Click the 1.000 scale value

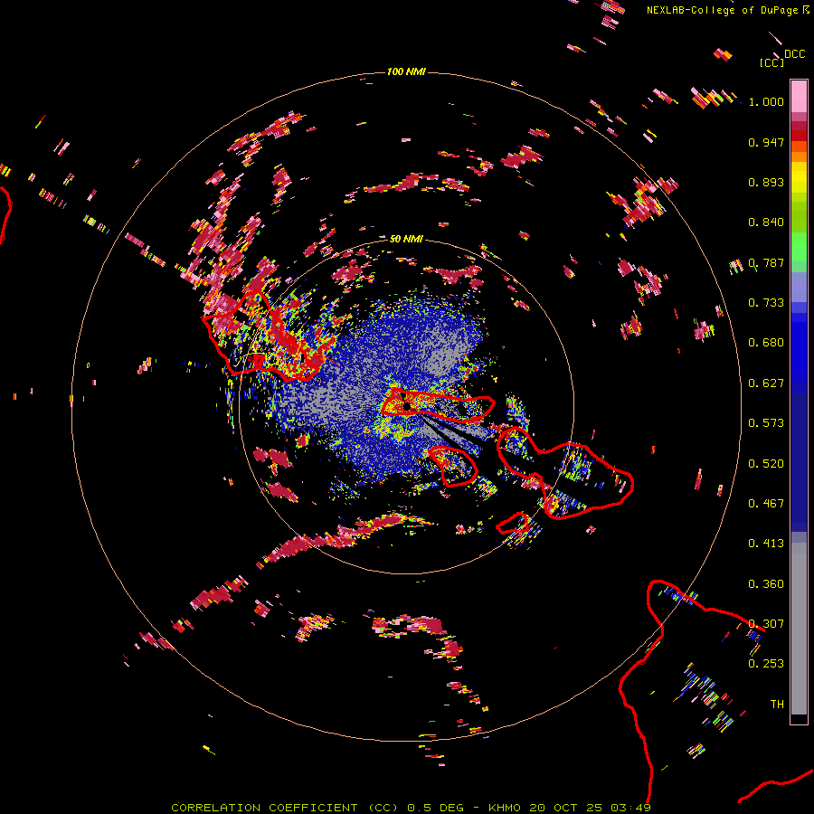coord(766,101)
